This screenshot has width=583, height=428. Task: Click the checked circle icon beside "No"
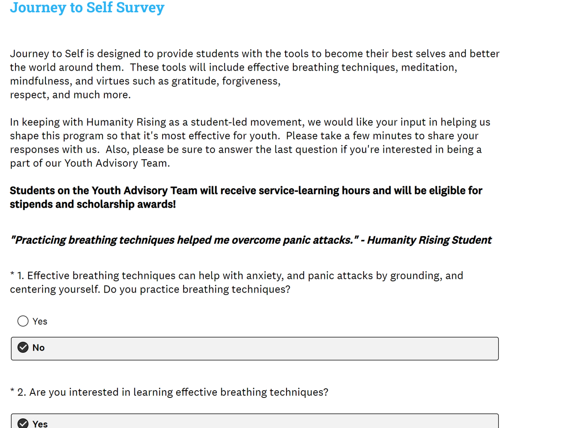point(23,348)
